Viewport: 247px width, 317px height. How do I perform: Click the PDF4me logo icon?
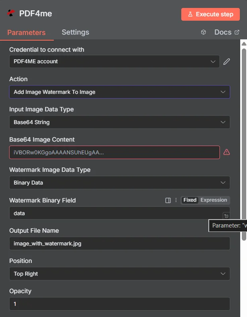point(11,14)
